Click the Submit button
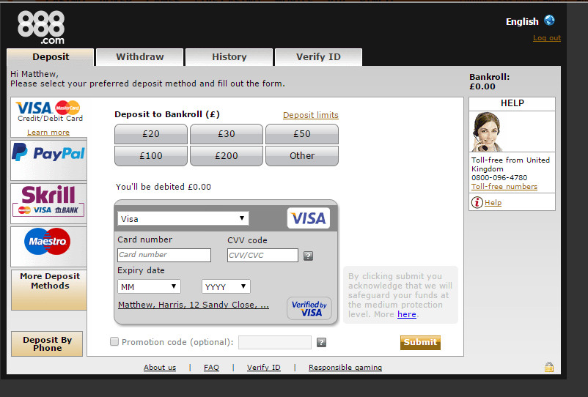The height and width of the screenshot is (397, 588). coord(420,342)
